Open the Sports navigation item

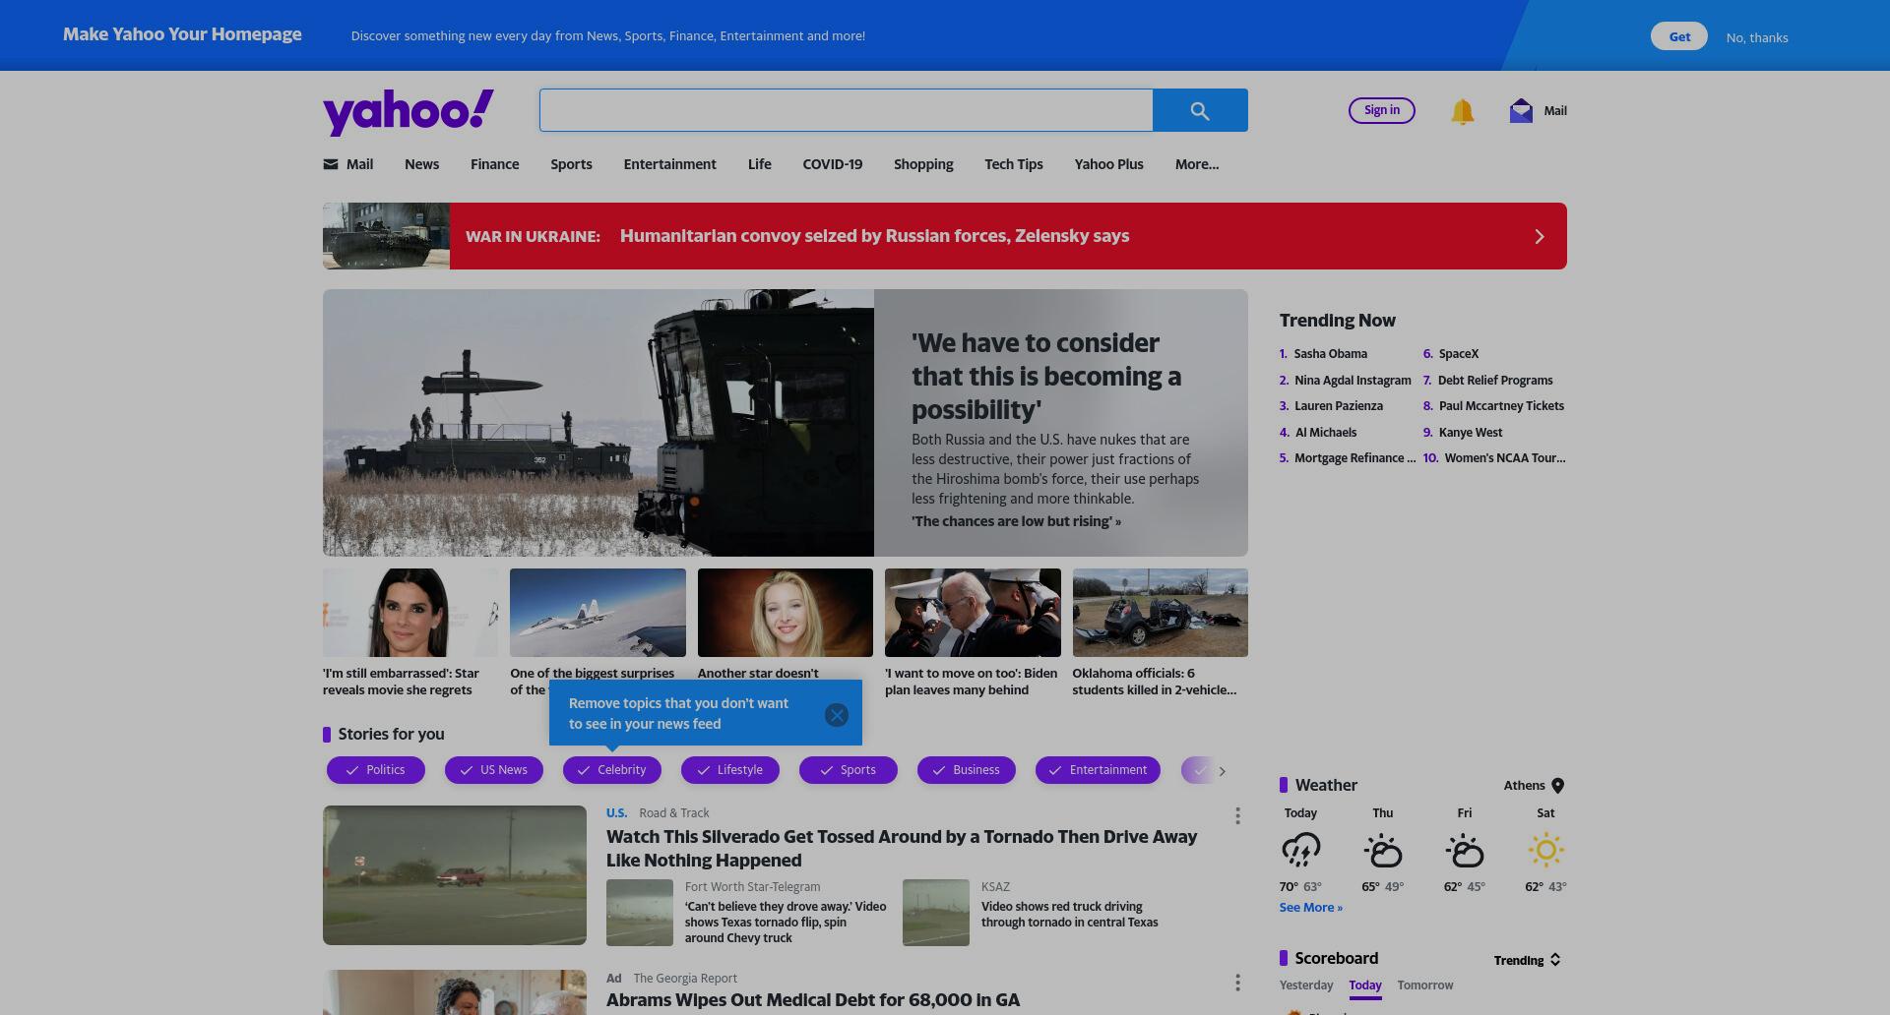tap(571, 164)
